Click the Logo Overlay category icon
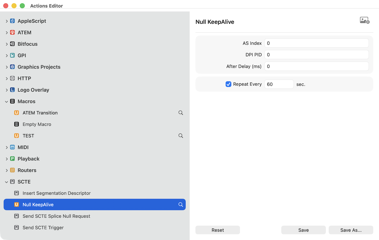 point(12,90)
